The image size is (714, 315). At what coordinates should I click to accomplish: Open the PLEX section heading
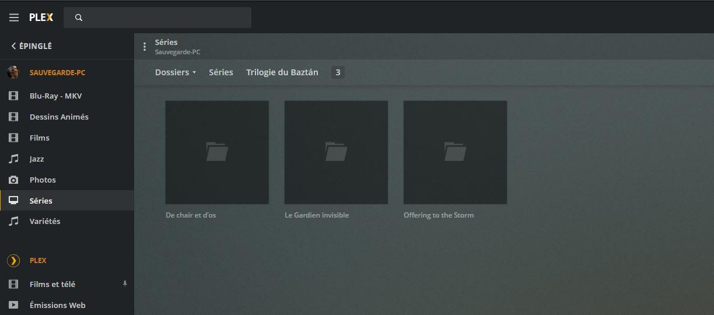coord(38,261)
